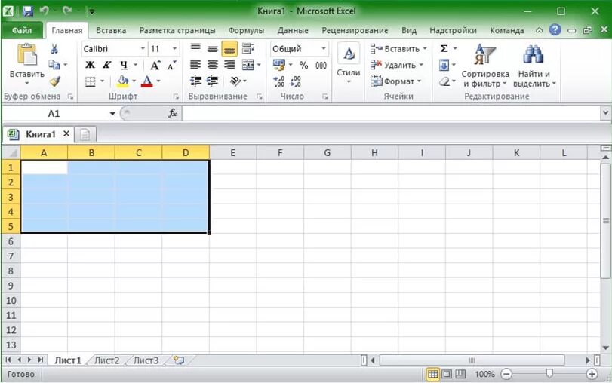Increase font size with large A icon
612x383 pixels.
(155, 65)
